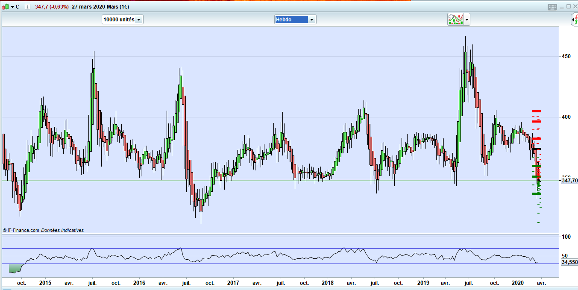Open the candlestick chart style icon
The height and width of the screenshot is (290, 578).
click(5, 7)
